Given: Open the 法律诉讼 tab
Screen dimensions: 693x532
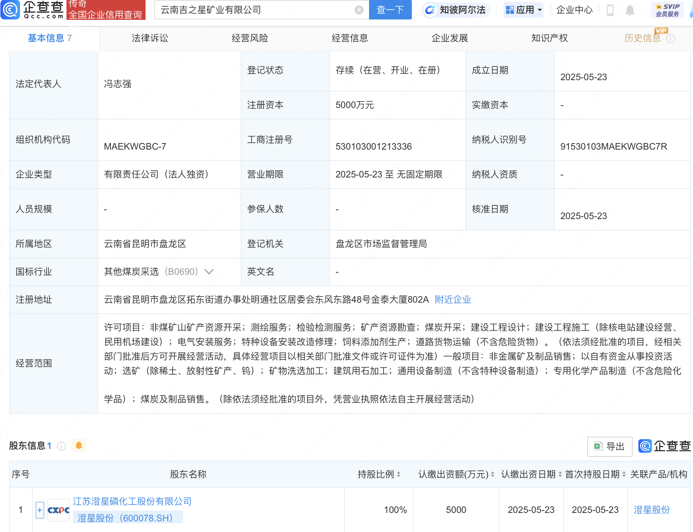Looking at the screenshot, I should [150, 38].
